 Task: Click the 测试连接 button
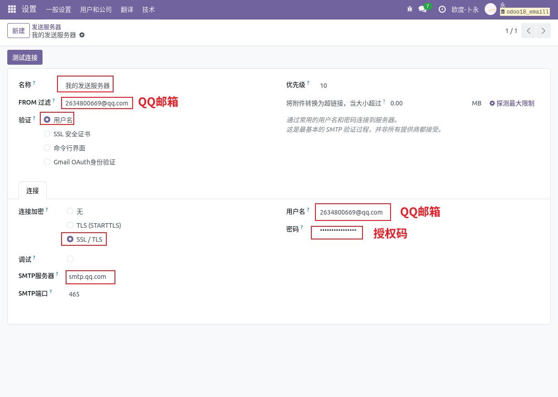point(25,57)
